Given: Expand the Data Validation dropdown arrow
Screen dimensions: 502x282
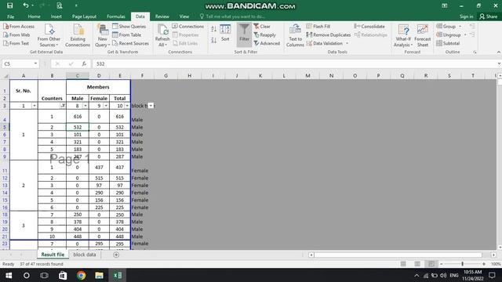Looking at the screenshot, I should (x=347, y=43).
